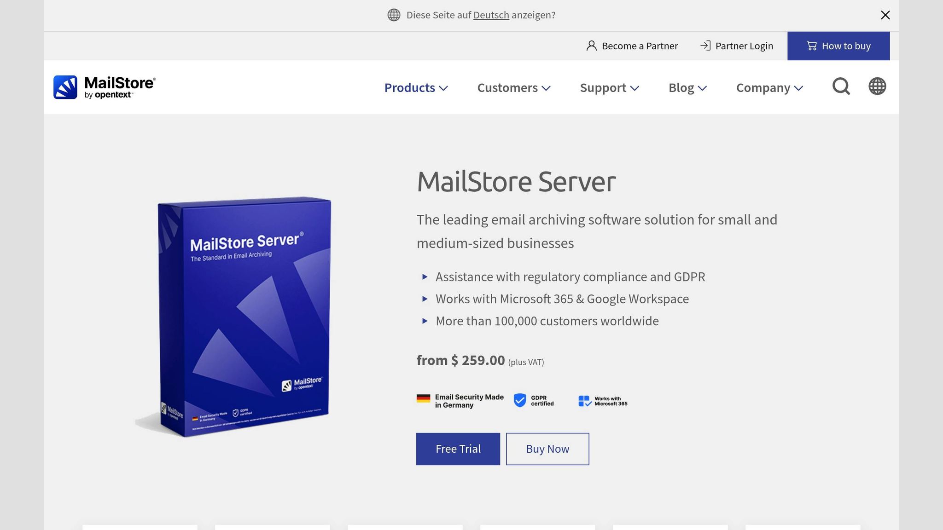Open the Partner Login link

click(737, 46)
